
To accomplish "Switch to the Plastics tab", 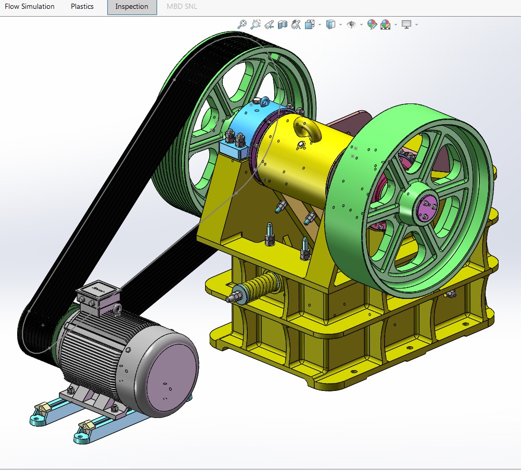I will (82, 6).
